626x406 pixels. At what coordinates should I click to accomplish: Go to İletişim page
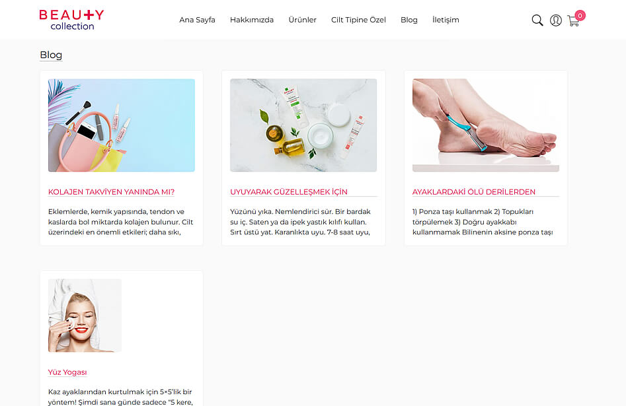446,20
